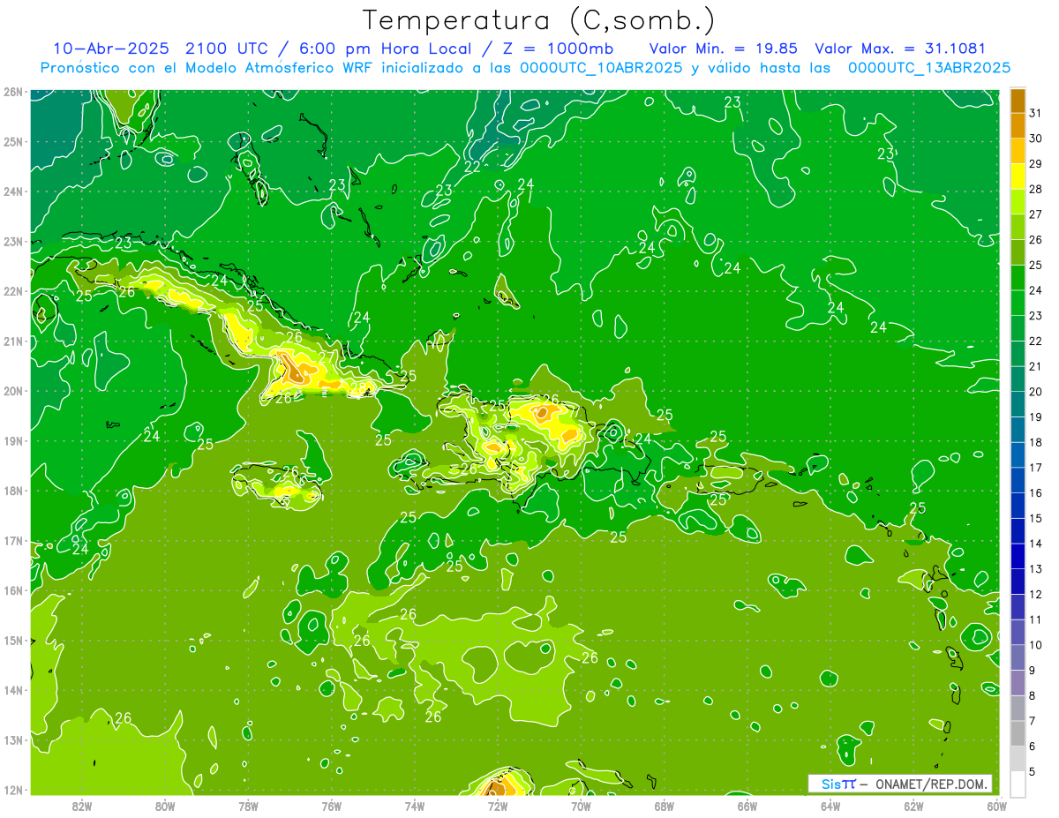The image size is (1059, 818).
Task: Click the '62W' longitude axis label
Action: tap(914, 805)
